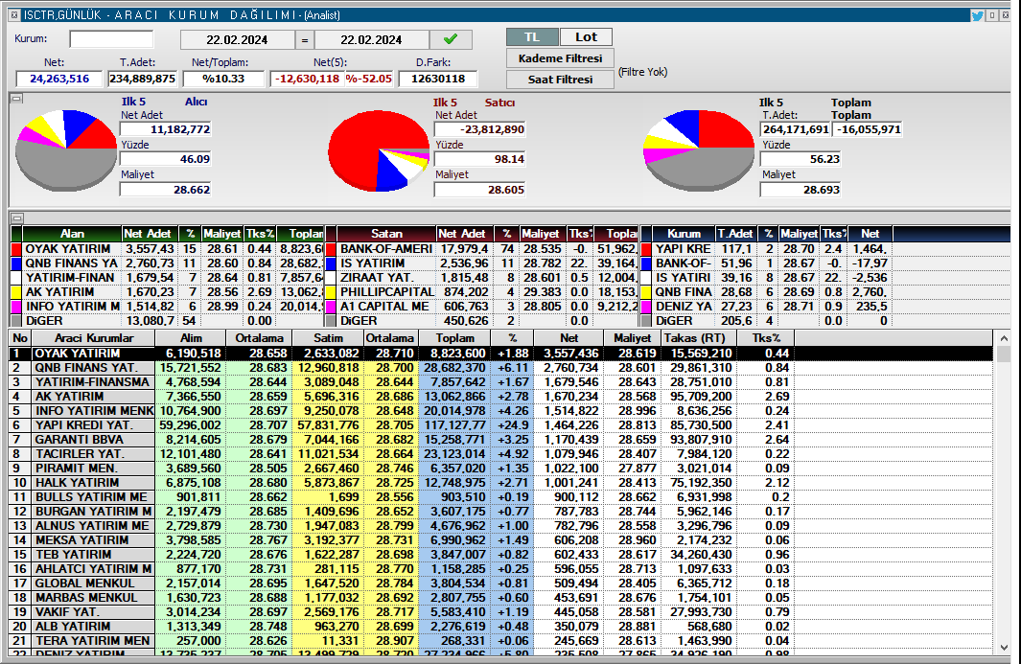The width and height of the screenshot is (1021, 664).
Task: Click the end date field after equals
Action: pos(371,39)
